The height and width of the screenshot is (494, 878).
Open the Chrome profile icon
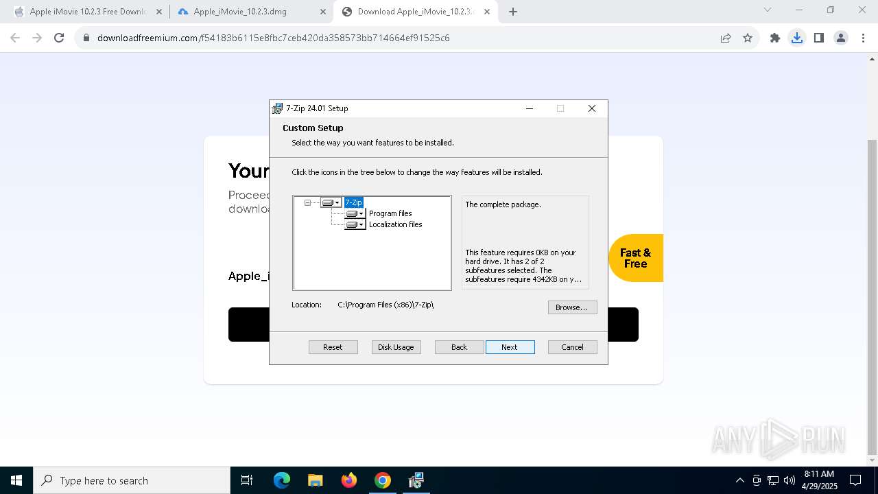(x=841, y=38)
